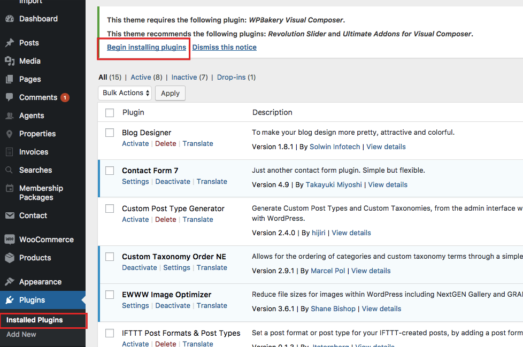Click the Properties location pin icon
This screenshot has height=347, width=523.
tap(9, 134)
